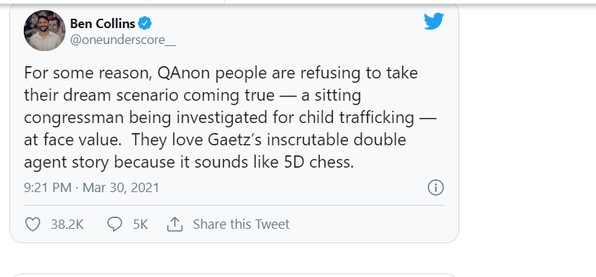This screenshot has height=277, width=596.
Task: Open the tweet info circle icon
Action: (435, 188)
